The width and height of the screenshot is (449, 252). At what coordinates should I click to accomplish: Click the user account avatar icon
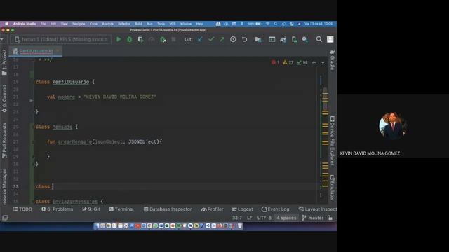330,39
